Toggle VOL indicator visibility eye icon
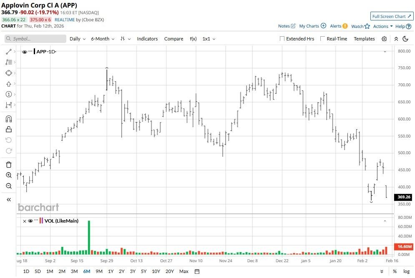Viewport: 415px width, 278px height. click(30, 221)
